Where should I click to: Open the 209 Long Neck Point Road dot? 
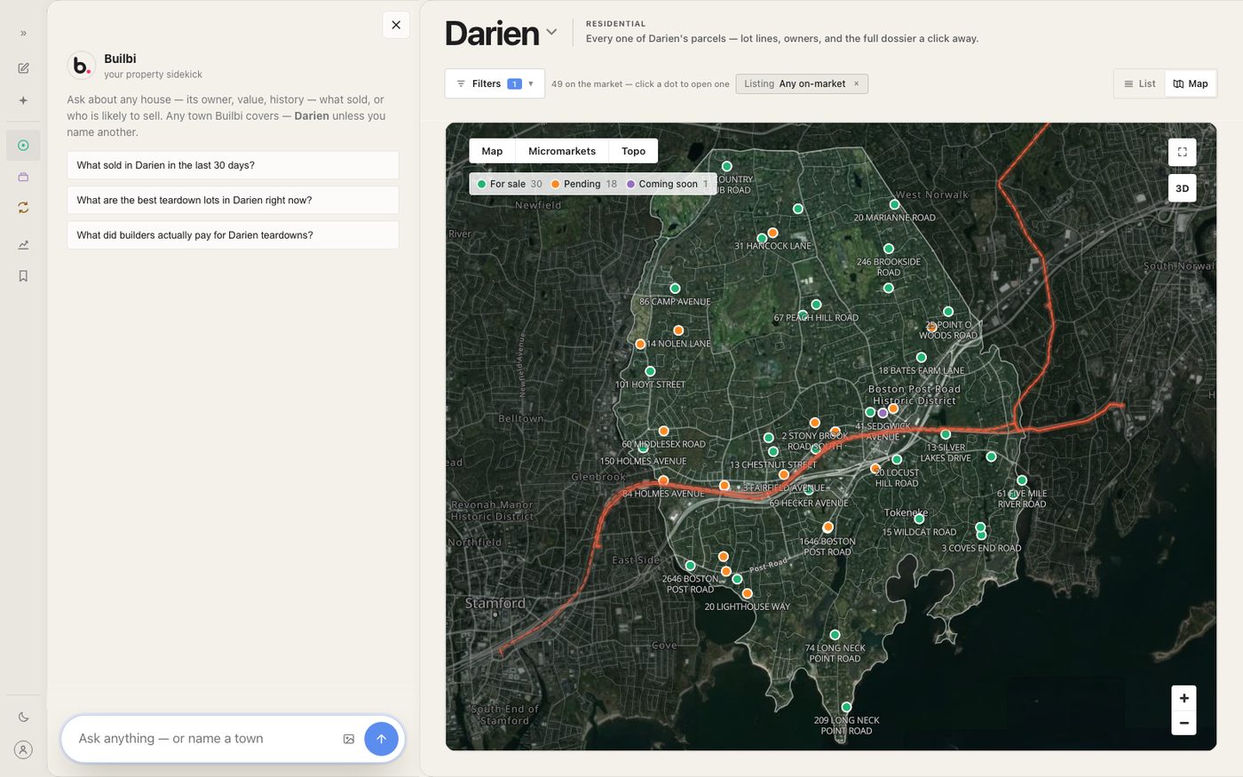(x=846, y=707)
